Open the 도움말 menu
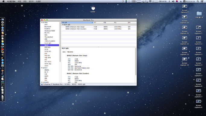206x116 pixels. pos(38,1)
